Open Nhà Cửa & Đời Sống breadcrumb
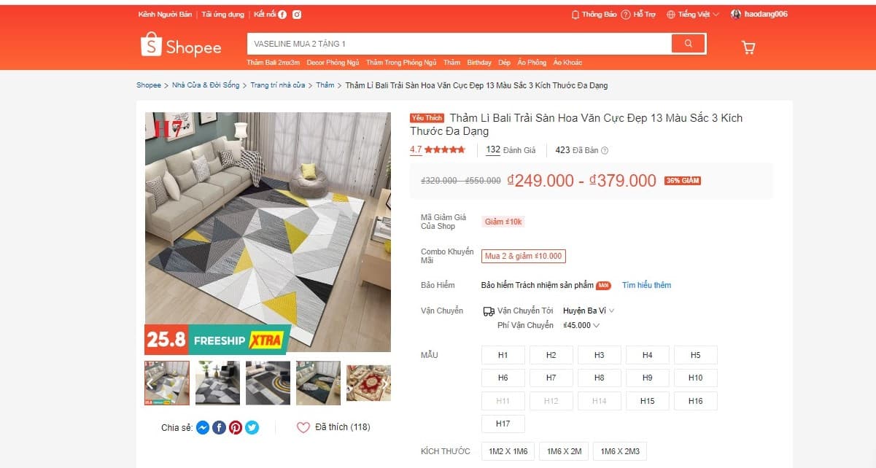The image size is (876, 468). click(206, 85)
